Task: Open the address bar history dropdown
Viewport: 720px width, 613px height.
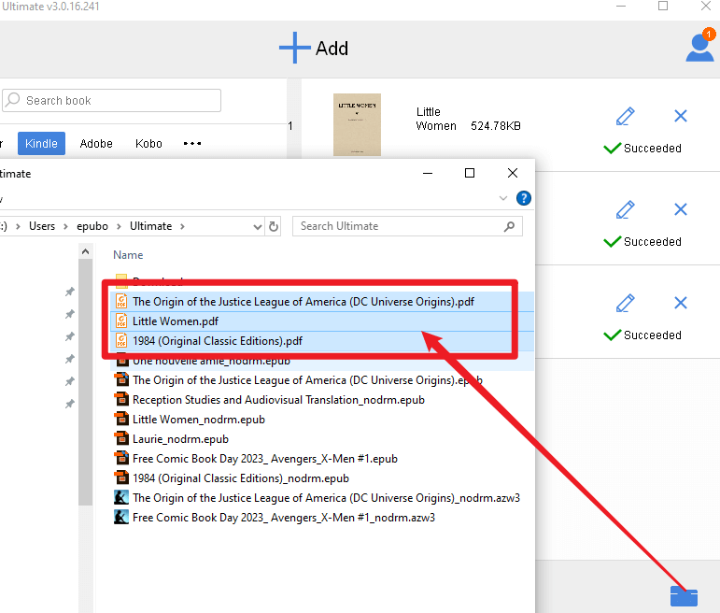Action: (x=258, y=226)
